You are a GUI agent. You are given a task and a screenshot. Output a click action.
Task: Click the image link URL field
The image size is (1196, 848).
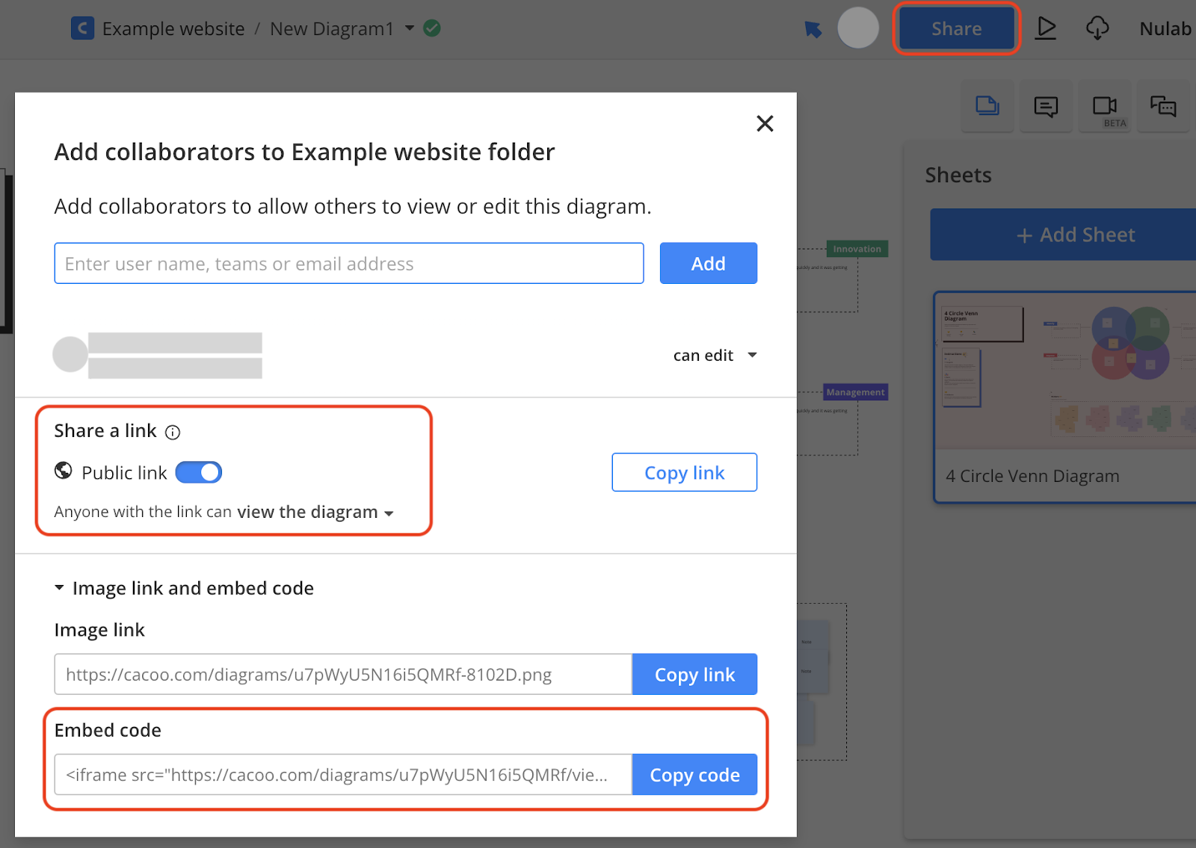(x=343, y=675)
